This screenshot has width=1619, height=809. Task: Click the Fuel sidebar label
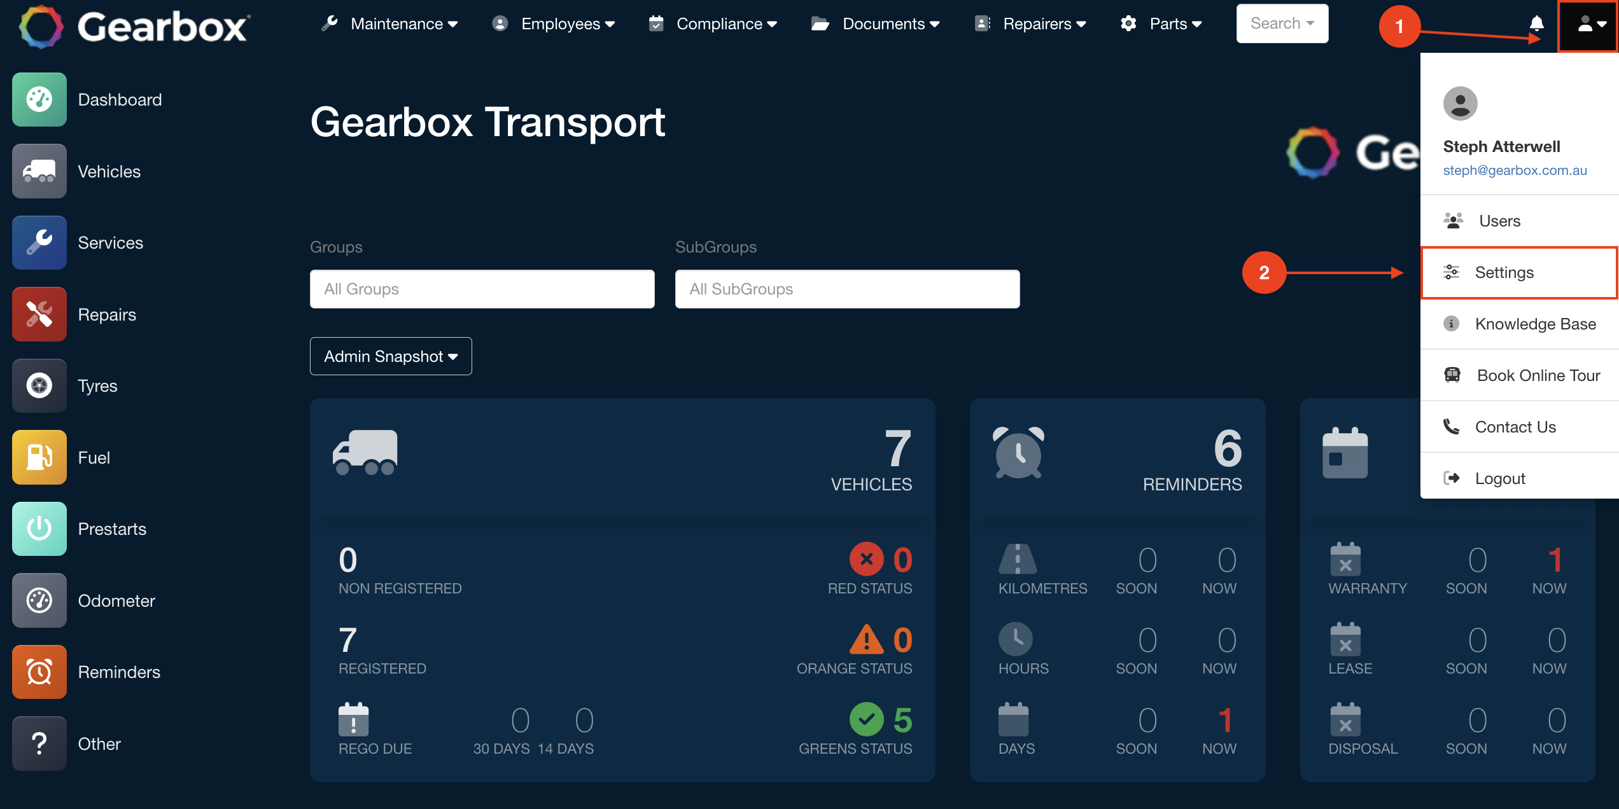(94, 457)
